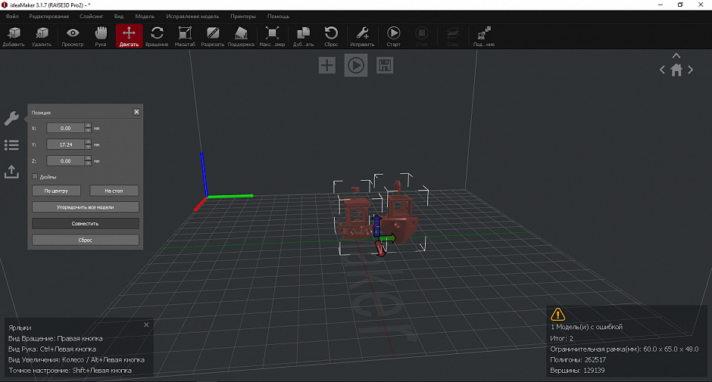The width and height of the screenshot is (712, 382).
Task: Select the Рука (Hand/pan) tool
Action: [100, 36]
